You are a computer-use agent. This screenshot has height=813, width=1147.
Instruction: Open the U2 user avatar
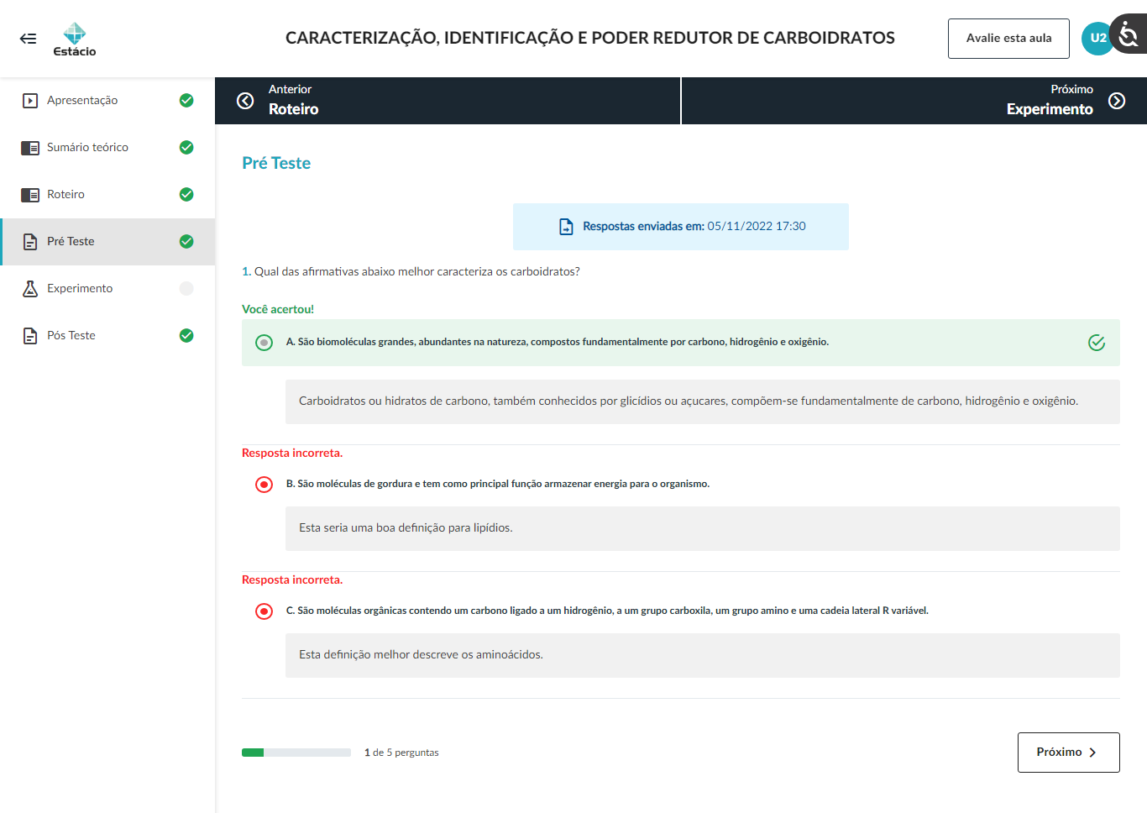point(1097,38)
